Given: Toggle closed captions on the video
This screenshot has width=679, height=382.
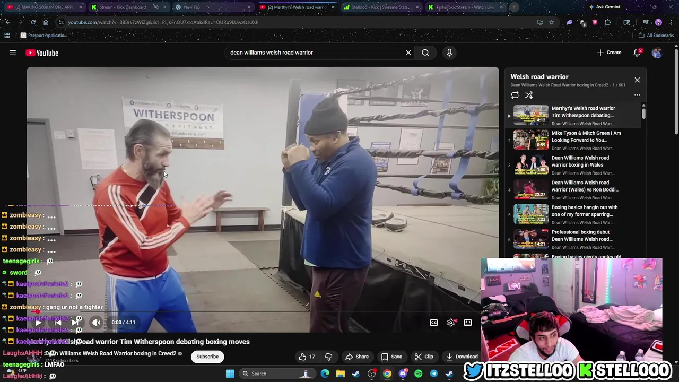Looking at the screenshot, I should pyautogui.click(x=434, y=323).
